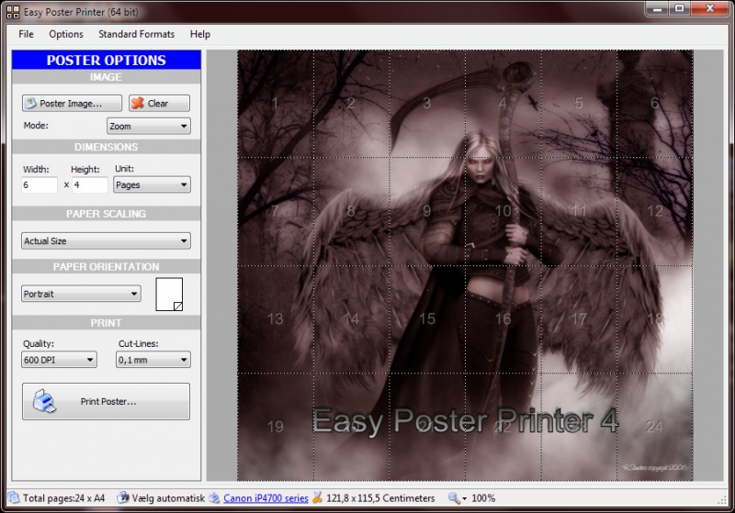The image size is (735, 513).
Task: Maximize the Easy Poster Printer window
Action: click(x=679, y=9)
